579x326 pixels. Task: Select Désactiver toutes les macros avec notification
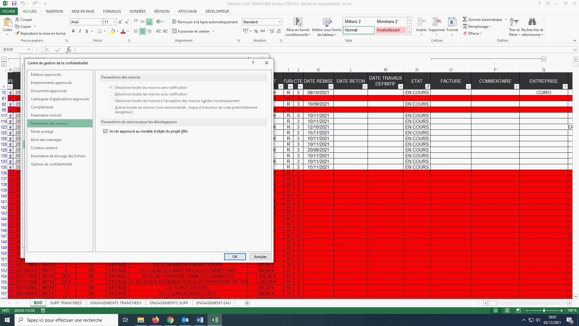click(x=111, y=94)
